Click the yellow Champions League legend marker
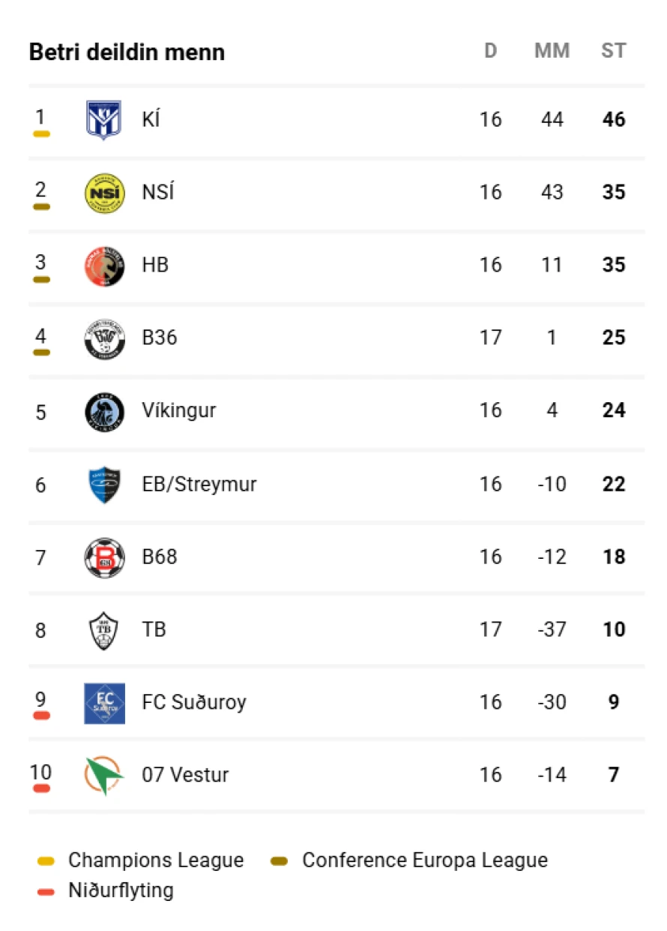The height and width of the screenshot is (931, 667). click(46, 861)
